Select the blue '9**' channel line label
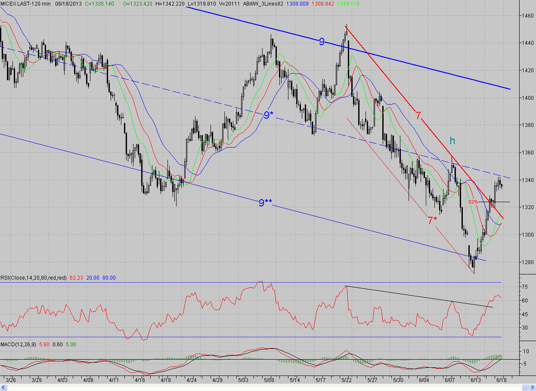 (265, 203)
